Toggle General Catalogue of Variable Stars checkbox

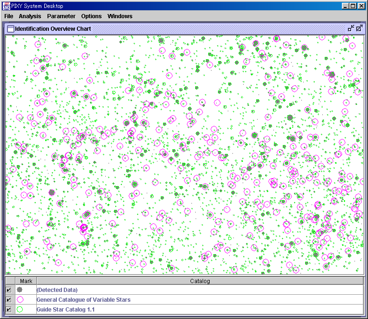(8, 300)
